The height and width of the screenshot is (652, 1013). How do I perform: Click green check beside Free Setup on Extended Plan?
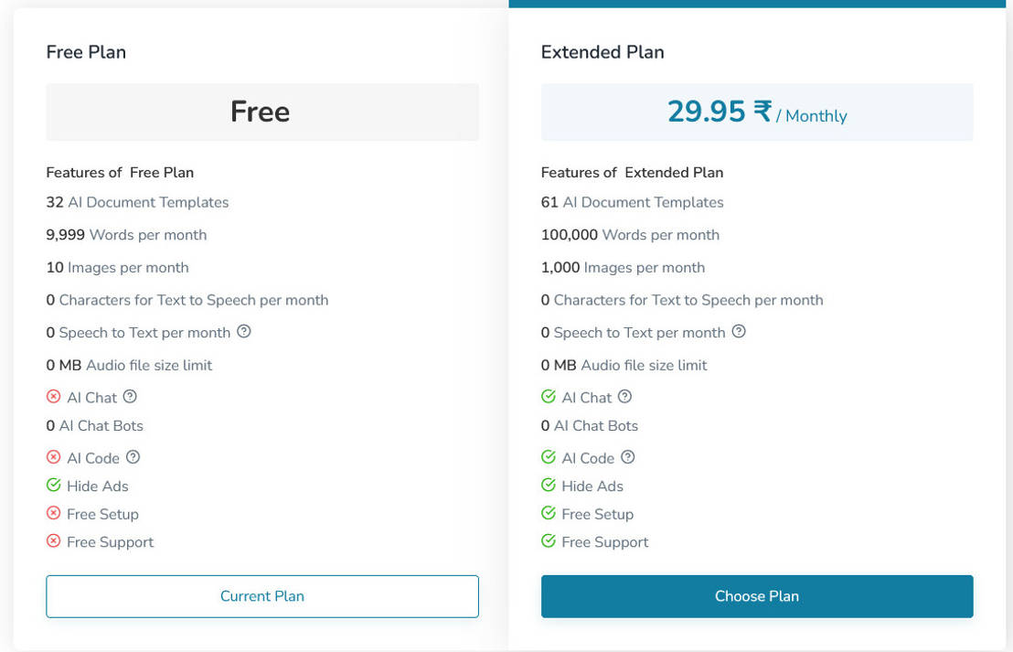549,513
